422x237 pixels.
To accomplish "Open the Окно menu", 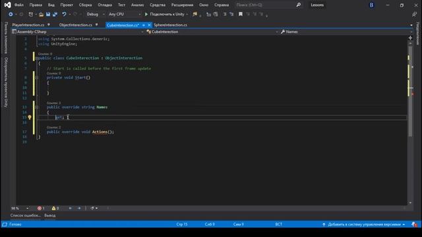I will (x=204, y=5).
